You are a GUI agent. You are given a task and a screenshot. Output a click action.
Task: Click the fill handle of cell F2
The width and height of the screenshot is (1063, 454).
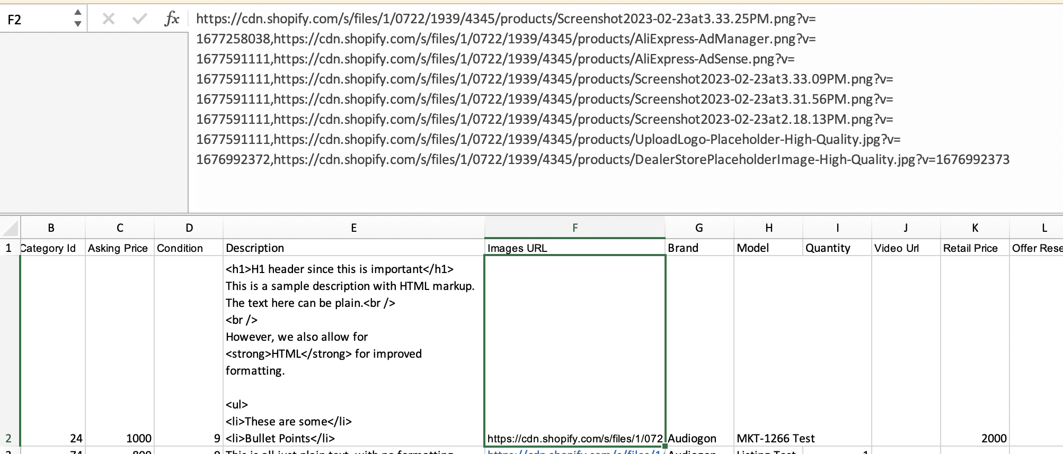pyautogui.click(x=665, y=446)
